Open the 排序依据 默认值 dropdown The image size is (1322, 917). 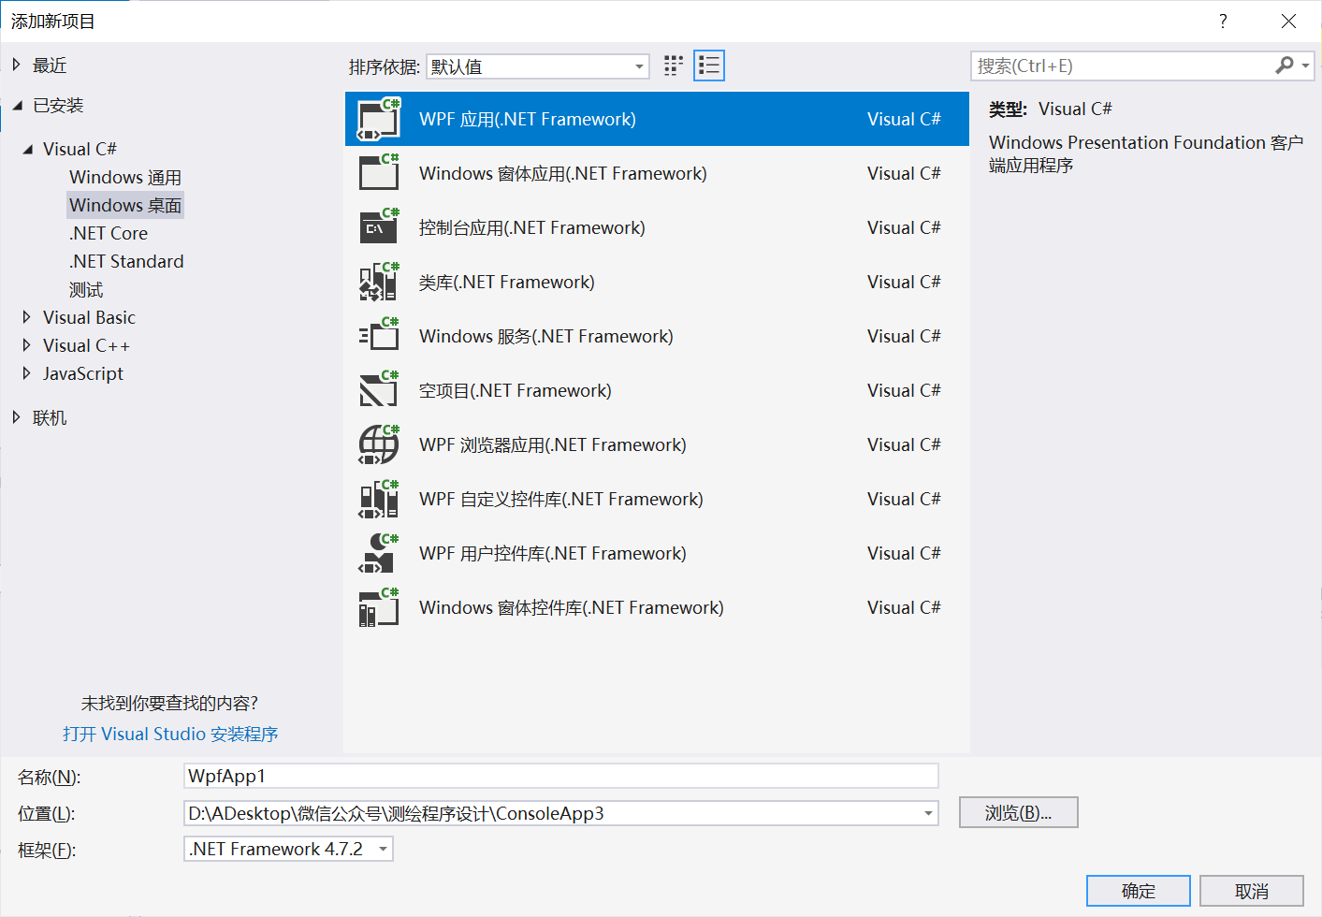[x=538, y=66]
